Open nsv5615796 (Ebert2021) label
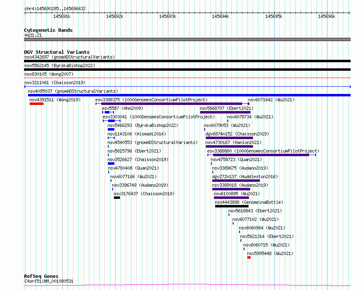 [x=134, y=151]
